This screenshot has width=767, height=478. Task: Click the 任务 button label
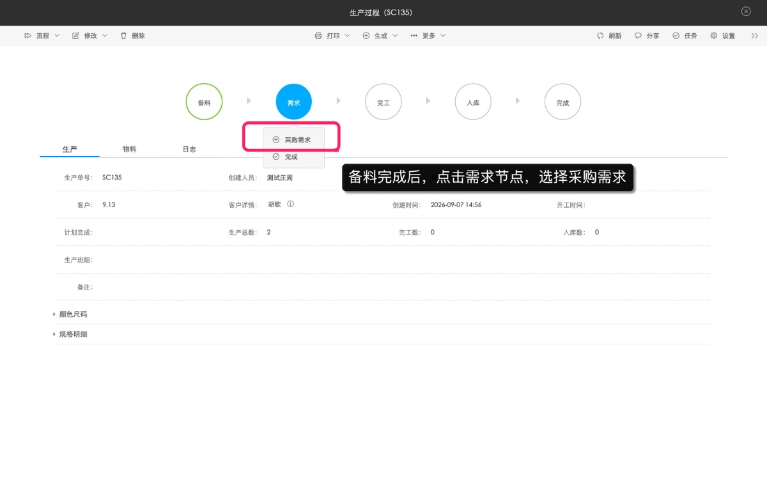(691, 36)
